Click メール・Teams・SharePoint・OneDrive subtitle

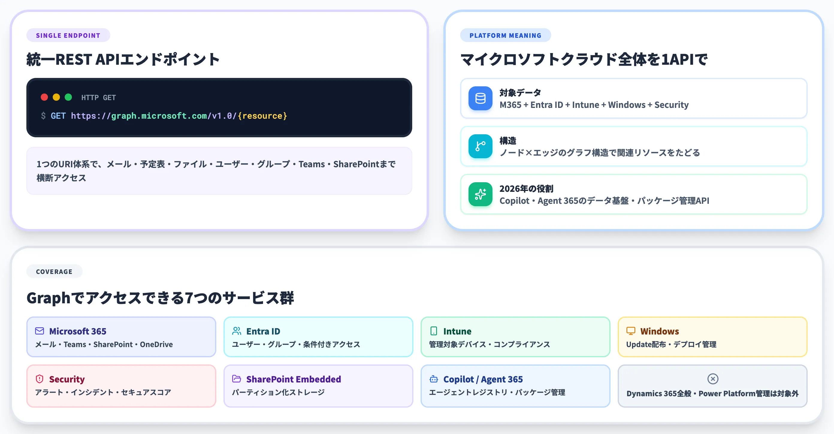pos(104,344)
